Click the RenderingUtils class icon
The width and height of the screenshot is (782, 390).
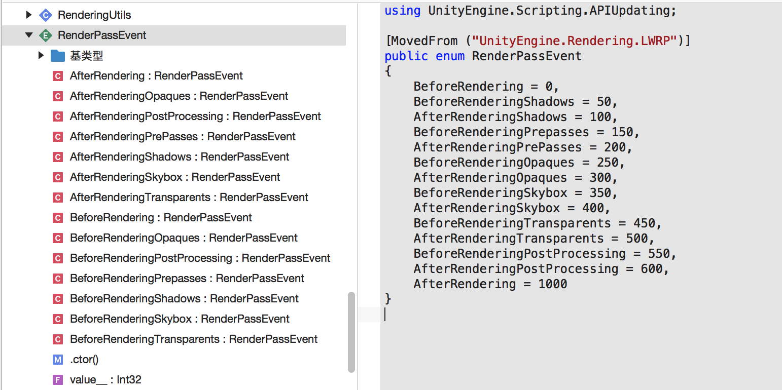click(x=46, y=15)
